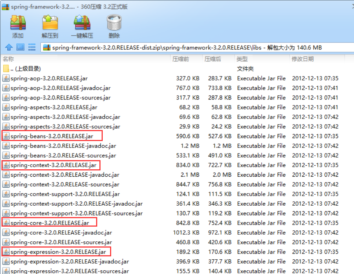Image resolution: width=354 pixels, height=274 pixels.
Task: Select spring-aspects-3.2.0.RELEASE-javadoc.jar file name
Action: click(65, 117)
